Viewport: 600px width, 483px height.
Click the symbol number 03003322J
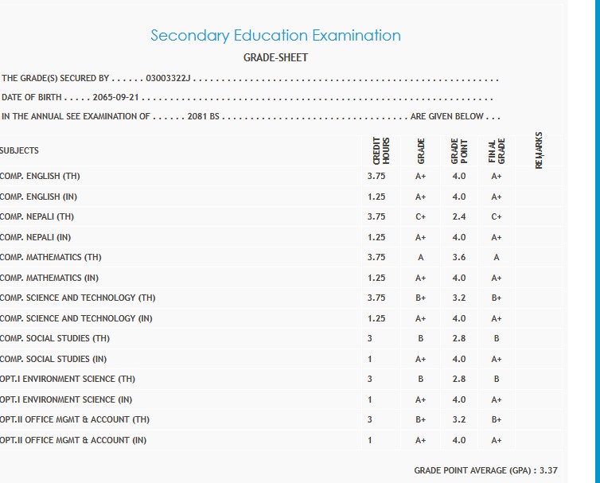[x=170, y=79]
